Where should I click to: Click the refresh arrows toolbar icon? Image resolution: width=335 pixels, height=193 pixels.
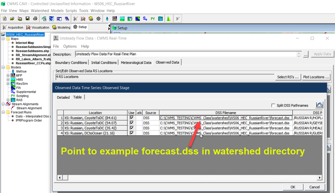51,19
